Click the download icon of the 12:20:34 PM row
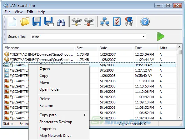This screenshot has width=185, height=140. point(7,54)
